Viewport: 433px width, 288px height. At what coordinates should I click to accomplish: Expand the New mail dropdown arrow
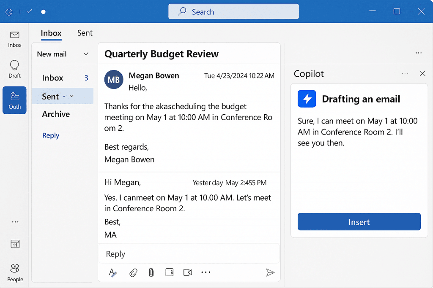coord(86,54)
